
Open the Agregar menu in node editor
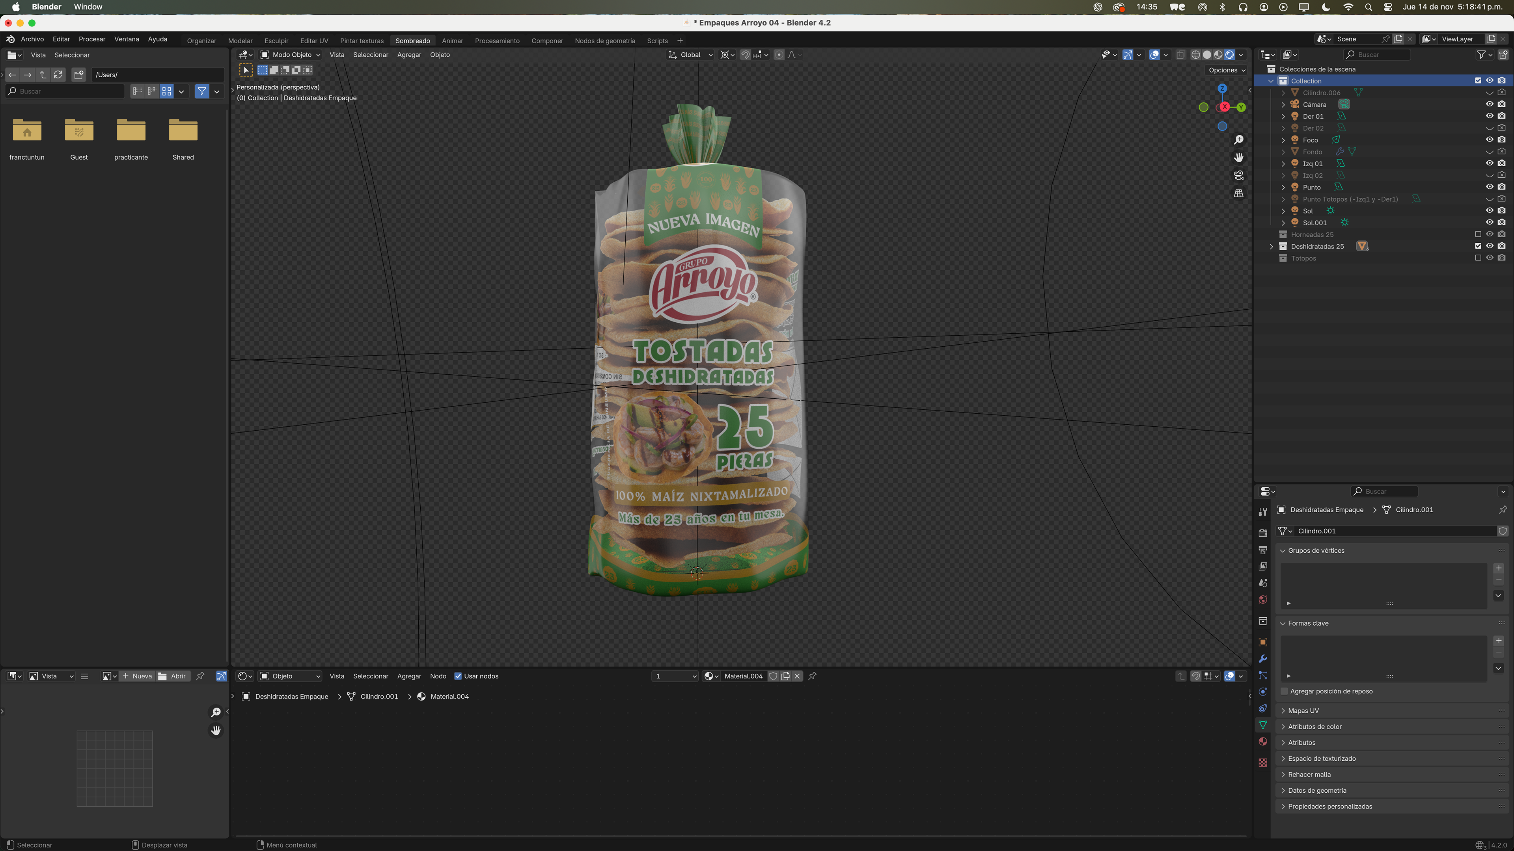pyautogui.click(x=409, y=676)
